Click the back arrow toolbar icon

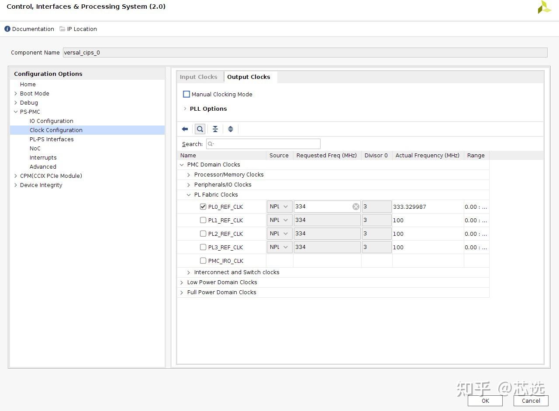pyautogui.click(x=185, y=129)
